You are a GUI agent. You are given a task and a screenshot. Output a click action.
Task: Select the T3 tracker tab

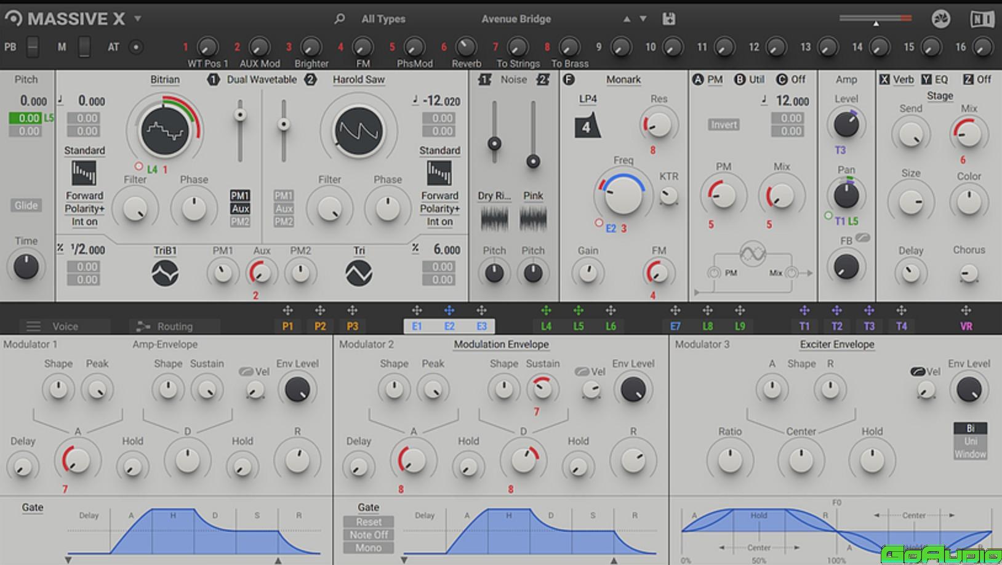click(868, 326)
